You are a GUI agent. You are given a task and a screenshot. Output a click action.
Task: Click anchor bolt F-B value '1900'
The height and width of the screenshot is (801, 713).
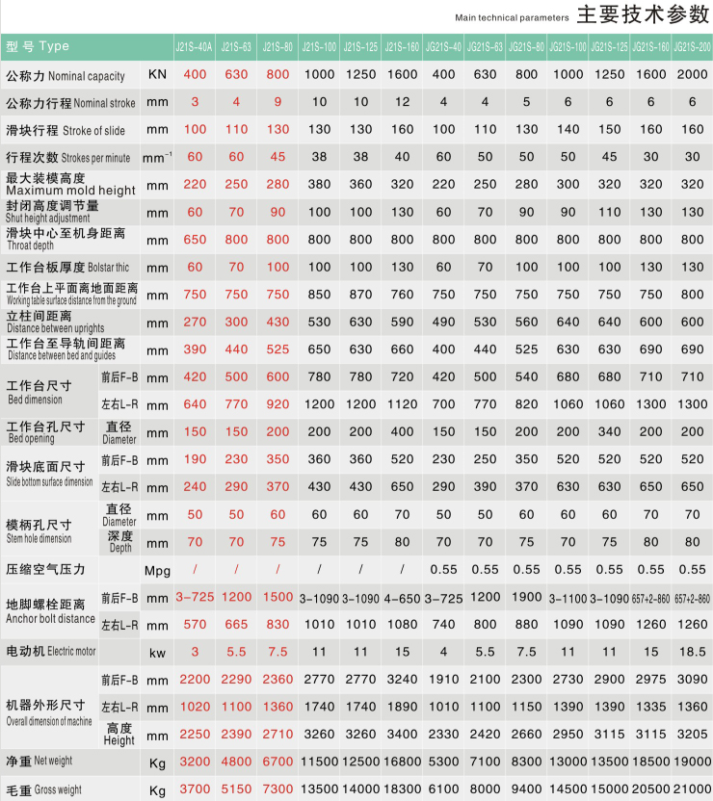pos(526,597)
